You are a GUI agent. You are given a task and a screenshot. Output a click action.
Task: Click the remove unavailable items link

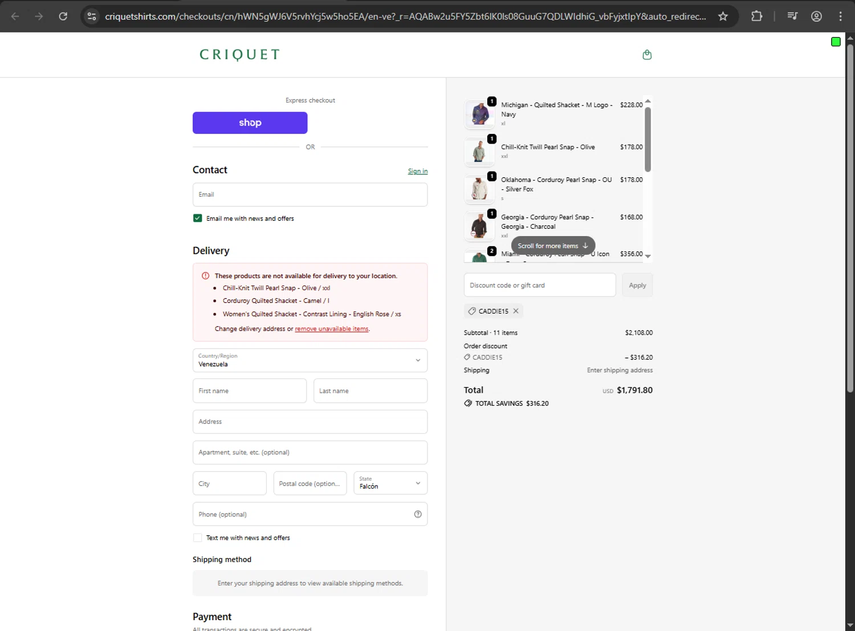point(332,329)
